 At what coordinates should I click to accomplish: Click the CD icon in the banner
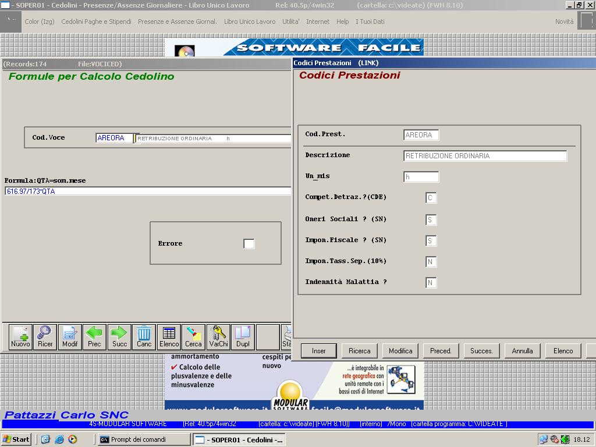[x=185, y=51]
